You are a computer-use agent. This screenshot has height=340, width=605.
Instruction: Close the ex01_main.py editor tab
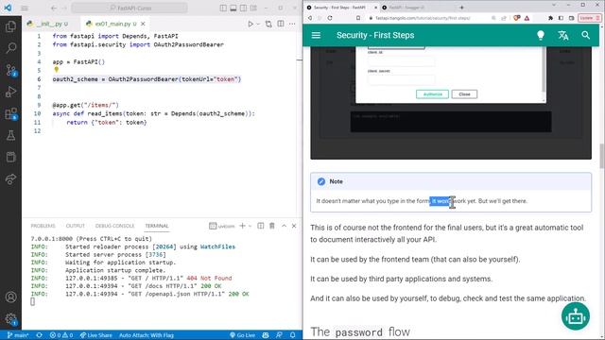[143, 24]
